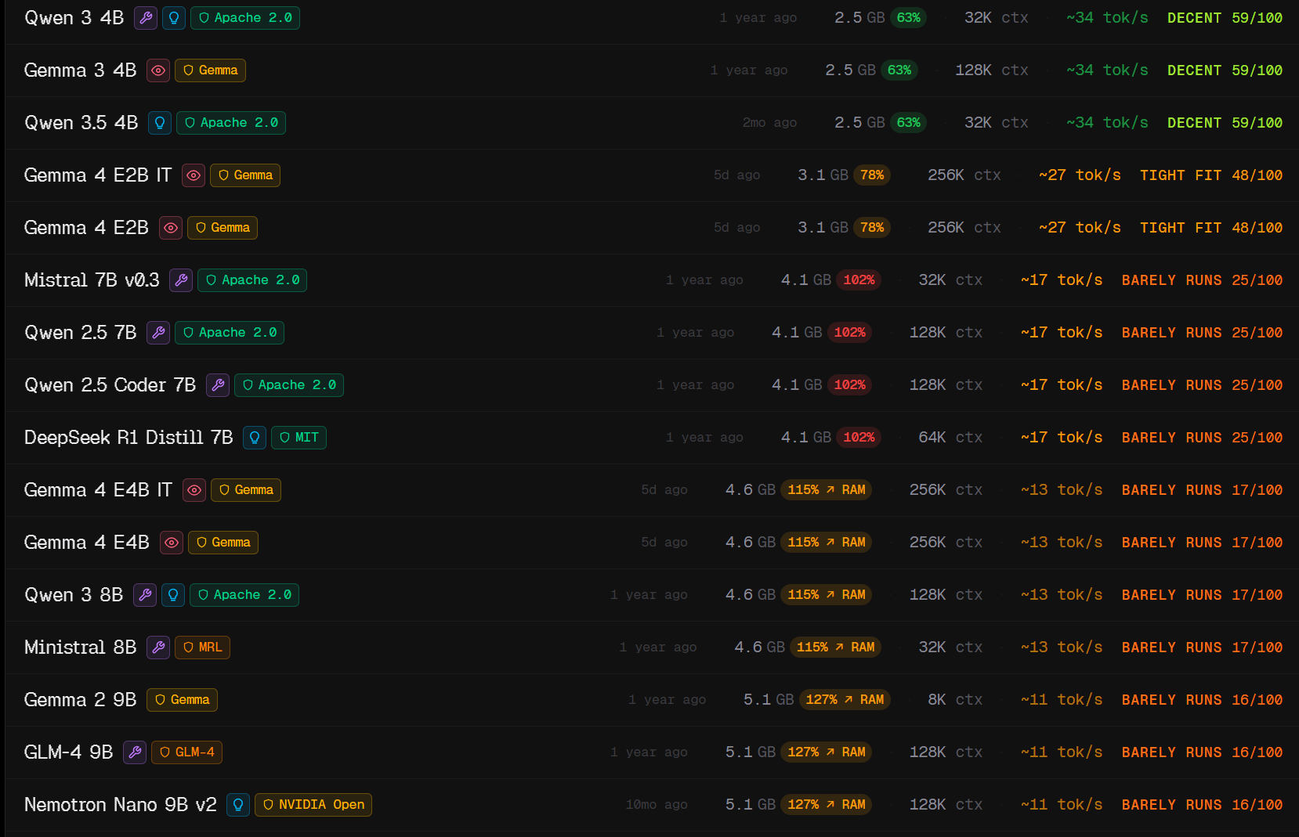Click the lightbulb reasoning icon beside Qwen 3 4B
The image size is (1299, 837).
(174, 18)
